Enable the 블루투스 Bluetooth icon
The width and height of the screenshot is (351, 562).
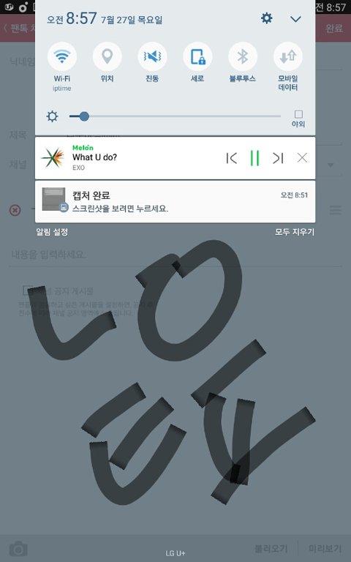243,56
